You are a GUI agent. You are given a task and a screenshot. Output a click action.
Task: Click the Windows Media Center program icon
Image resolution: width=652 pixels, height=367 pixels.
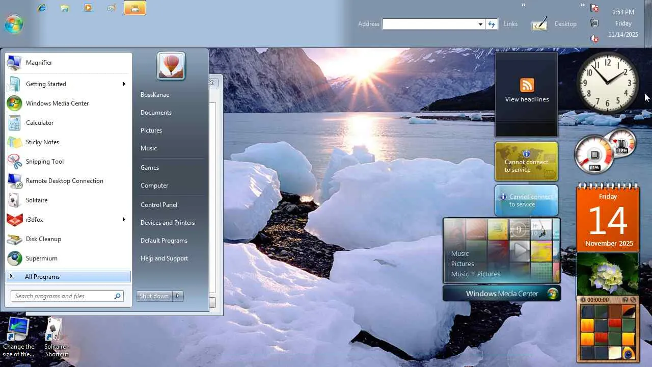point(14,103)
